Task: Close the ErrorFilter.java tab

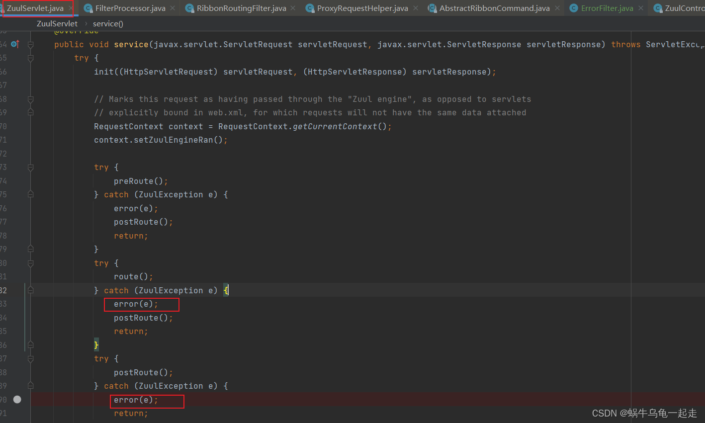Action: coord(641,8)
